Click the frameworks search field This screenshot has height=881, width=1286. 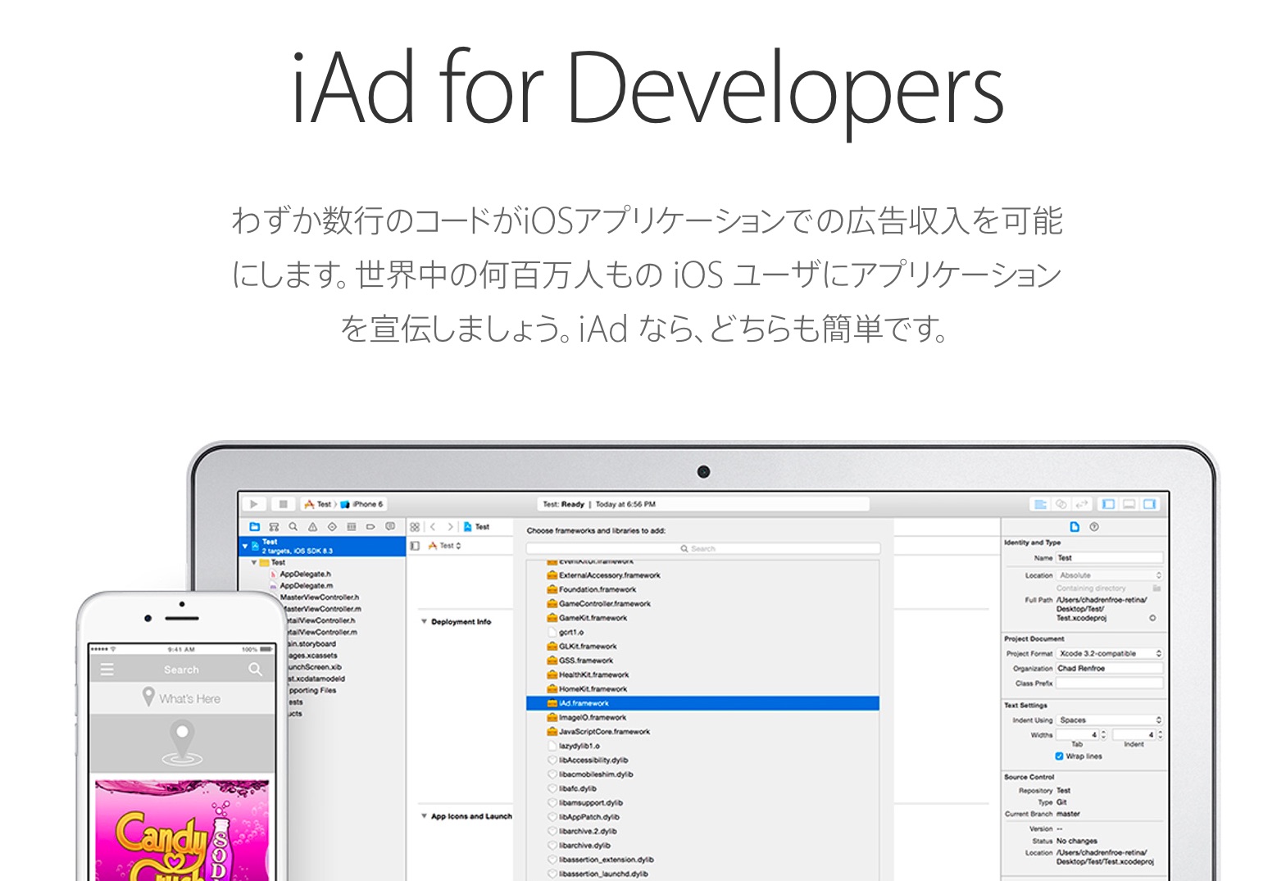coord(702,548)
